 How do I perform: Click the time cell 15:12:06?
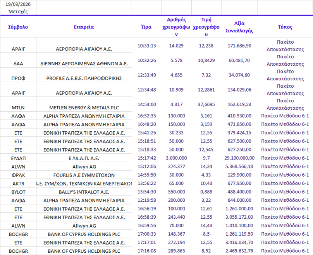[x=146, y=167]
